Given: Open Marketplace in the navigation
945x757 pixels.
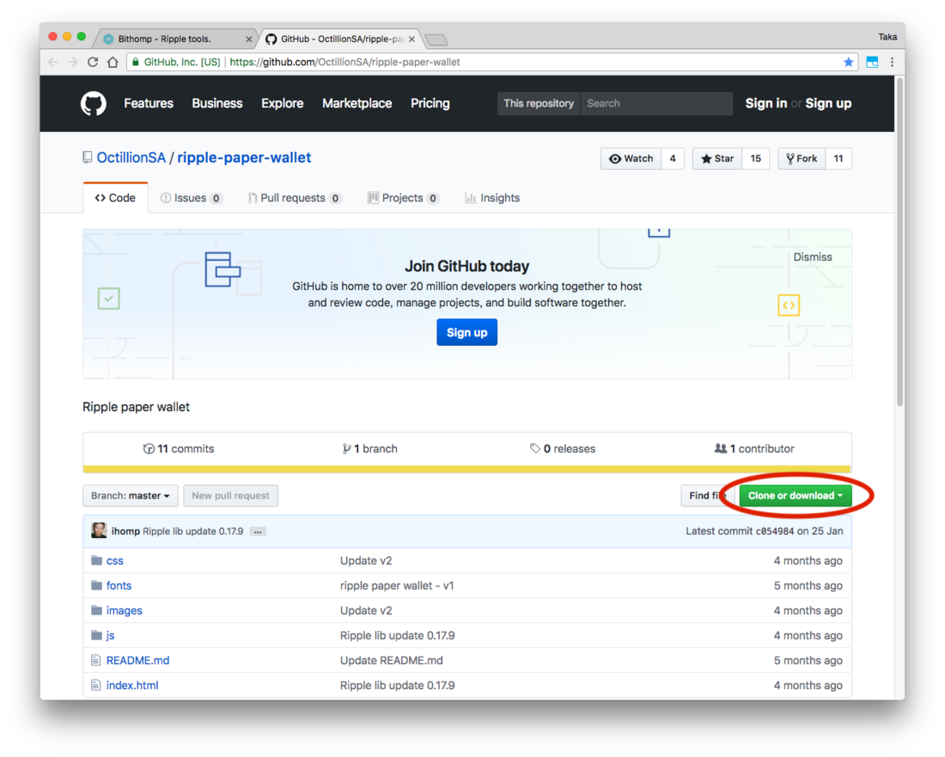Looking at the screenshot, I should point(357,104).
